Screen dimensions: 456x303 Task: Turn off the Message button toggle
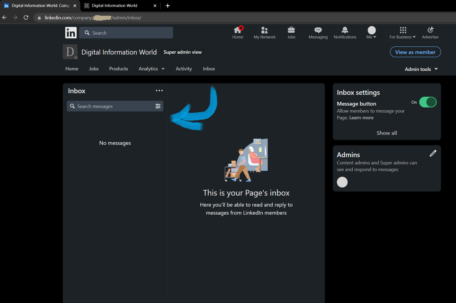428,102
